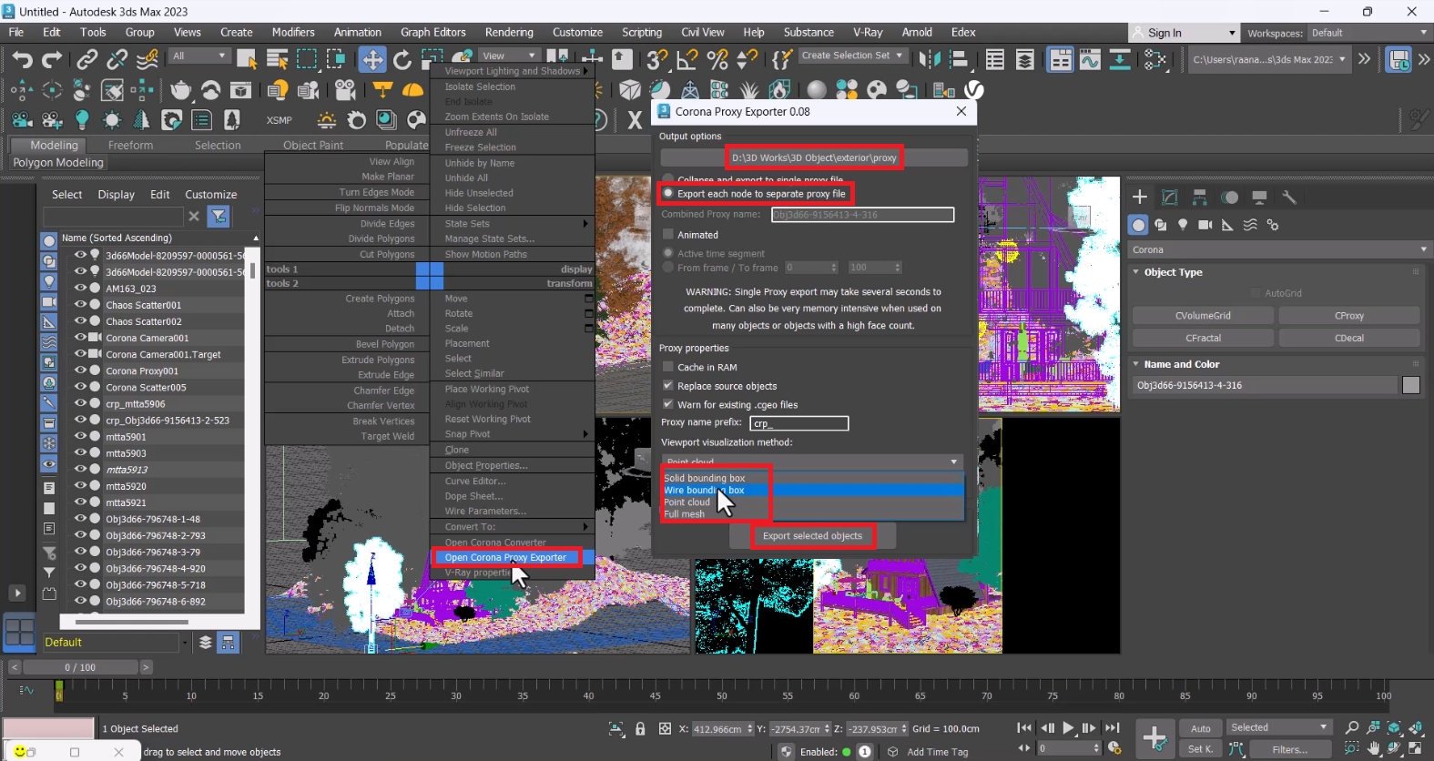Enable the Cache in RAM checkbox

point(668,367)
